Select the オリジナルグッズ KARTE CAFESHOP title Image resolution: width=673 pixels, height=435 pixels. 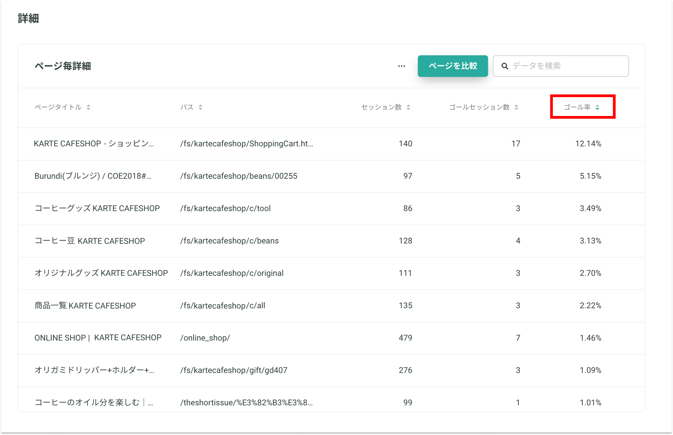[x=101, y=273]
